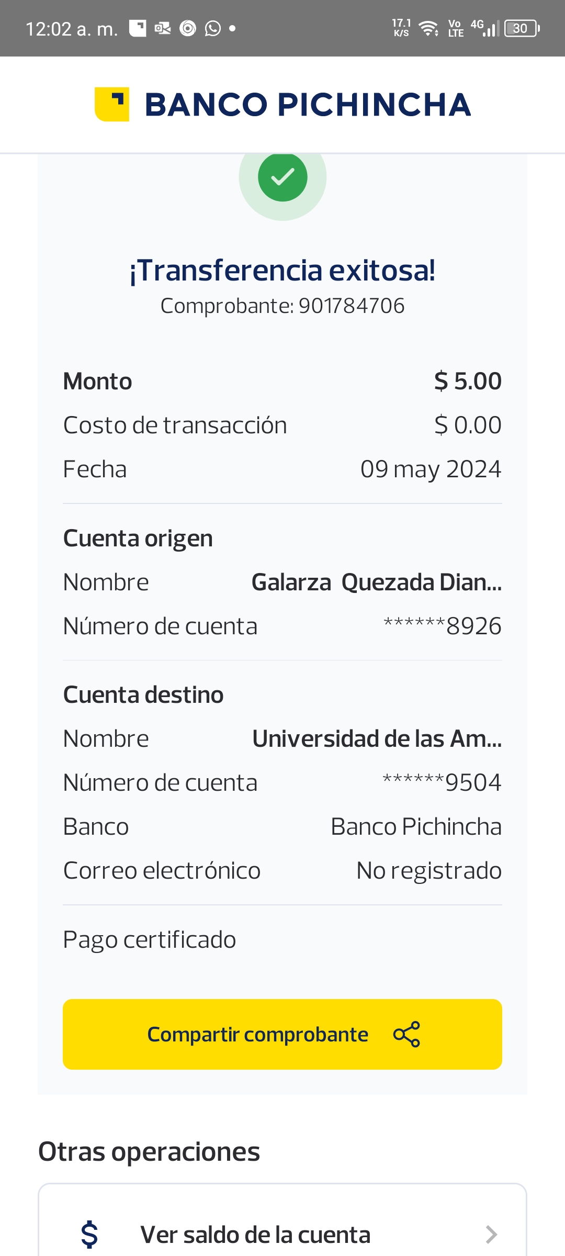Viewport: 565px width, 1256px height.
Task: Expand the chevron next to Ver saldo
Action: click(491, 1234)
